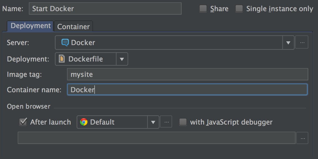The height and width of the screenshot is (159, 318).
Task: Click the Docker server icon
Action: pos(65,42)
